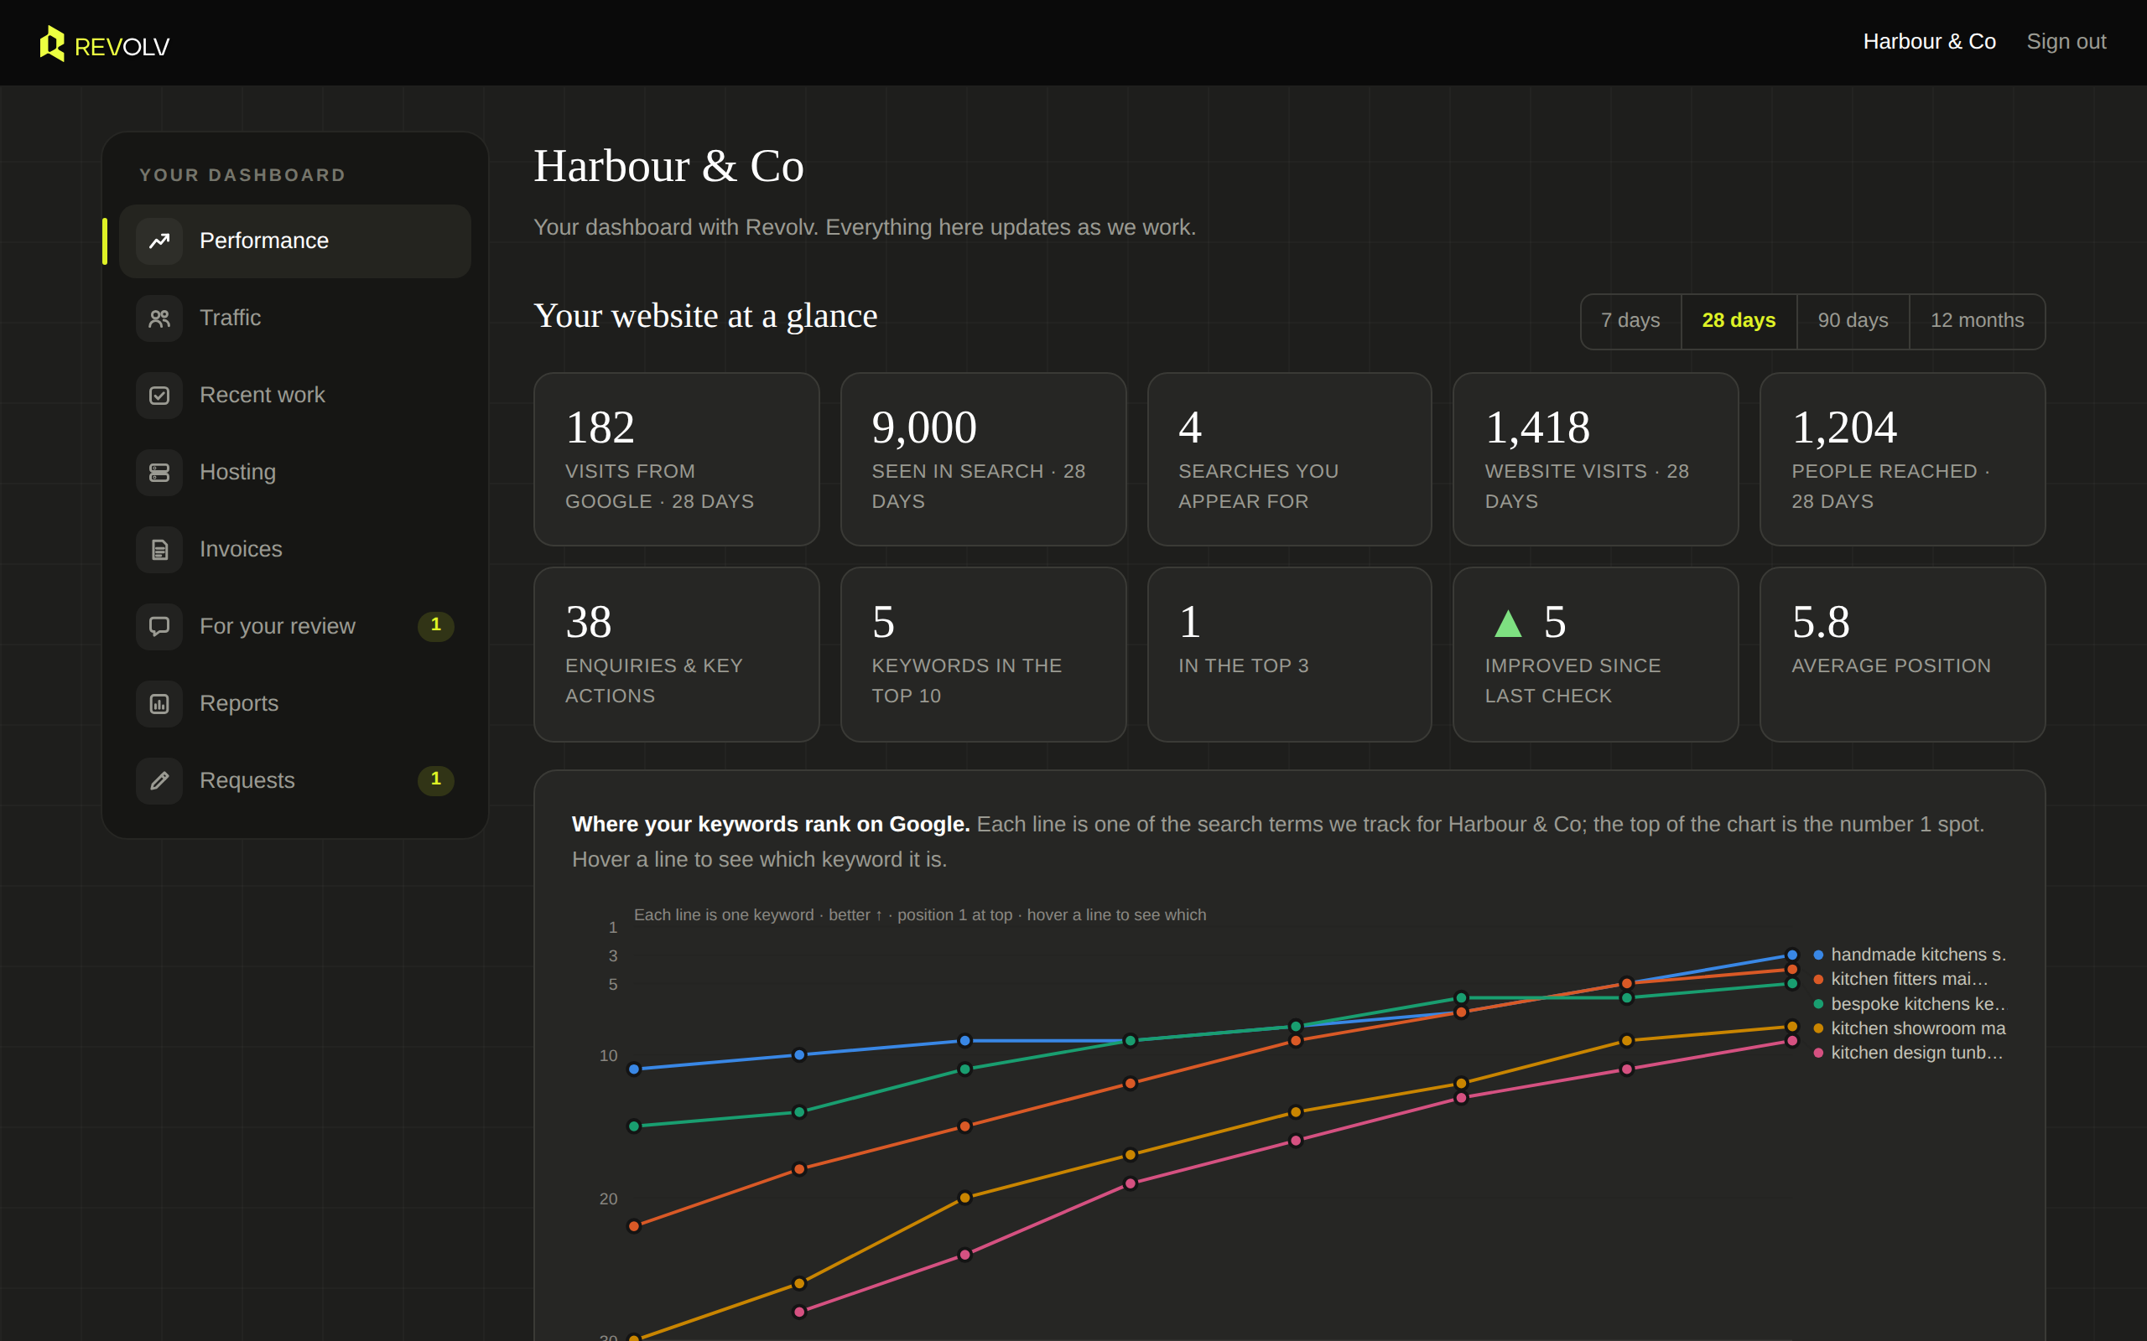Click the 4 searches you appear for card
This screenshot has width=2147, height=1341.
[x=1289, y=459]
